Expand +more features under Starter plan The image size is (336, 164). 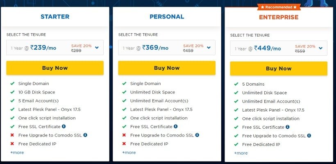pos(17,153)
